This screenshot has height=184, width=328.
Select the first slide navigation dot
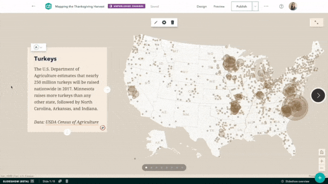point(146,168)
